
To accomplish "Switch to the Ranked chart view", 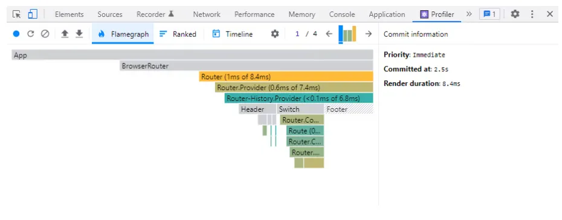I will 178,34.
